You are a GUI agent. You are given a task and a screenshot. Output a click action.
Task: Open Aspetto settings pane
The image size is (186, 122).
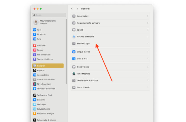point(48,70)
